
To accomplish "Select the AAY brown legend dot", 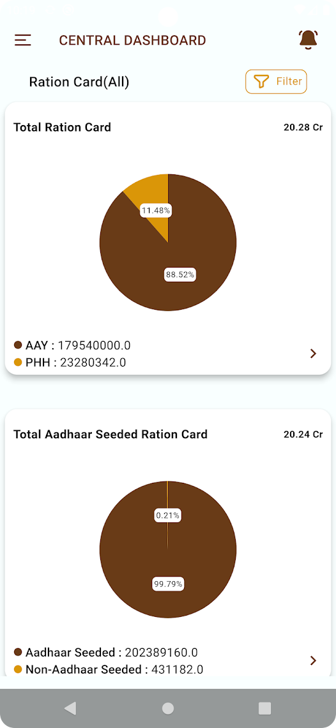I will [x=18, y=345].
